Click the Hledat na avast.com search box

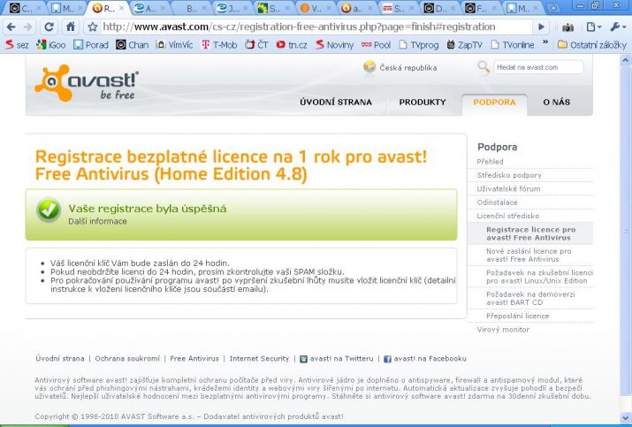(x=538, y=67)
